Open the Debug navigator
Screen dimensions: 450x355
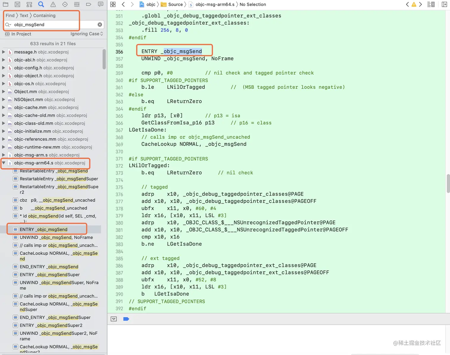coord(77,4)
